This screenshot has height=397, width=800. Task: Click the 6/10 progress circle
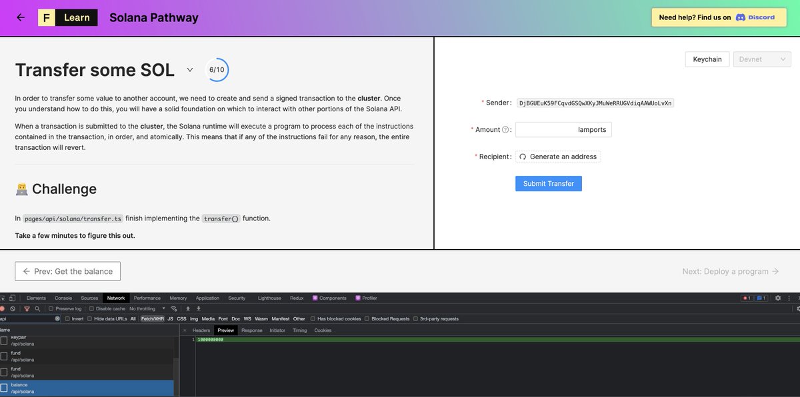(x=217, y=69)
